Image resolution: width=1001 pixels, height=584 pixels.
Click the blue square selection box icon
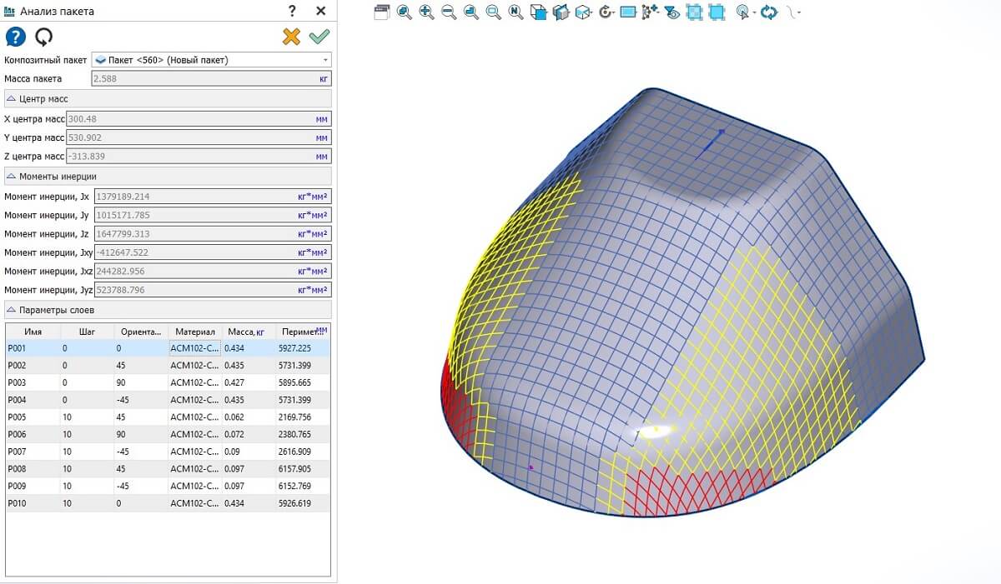pyautogui.click(x=717, y=12)
